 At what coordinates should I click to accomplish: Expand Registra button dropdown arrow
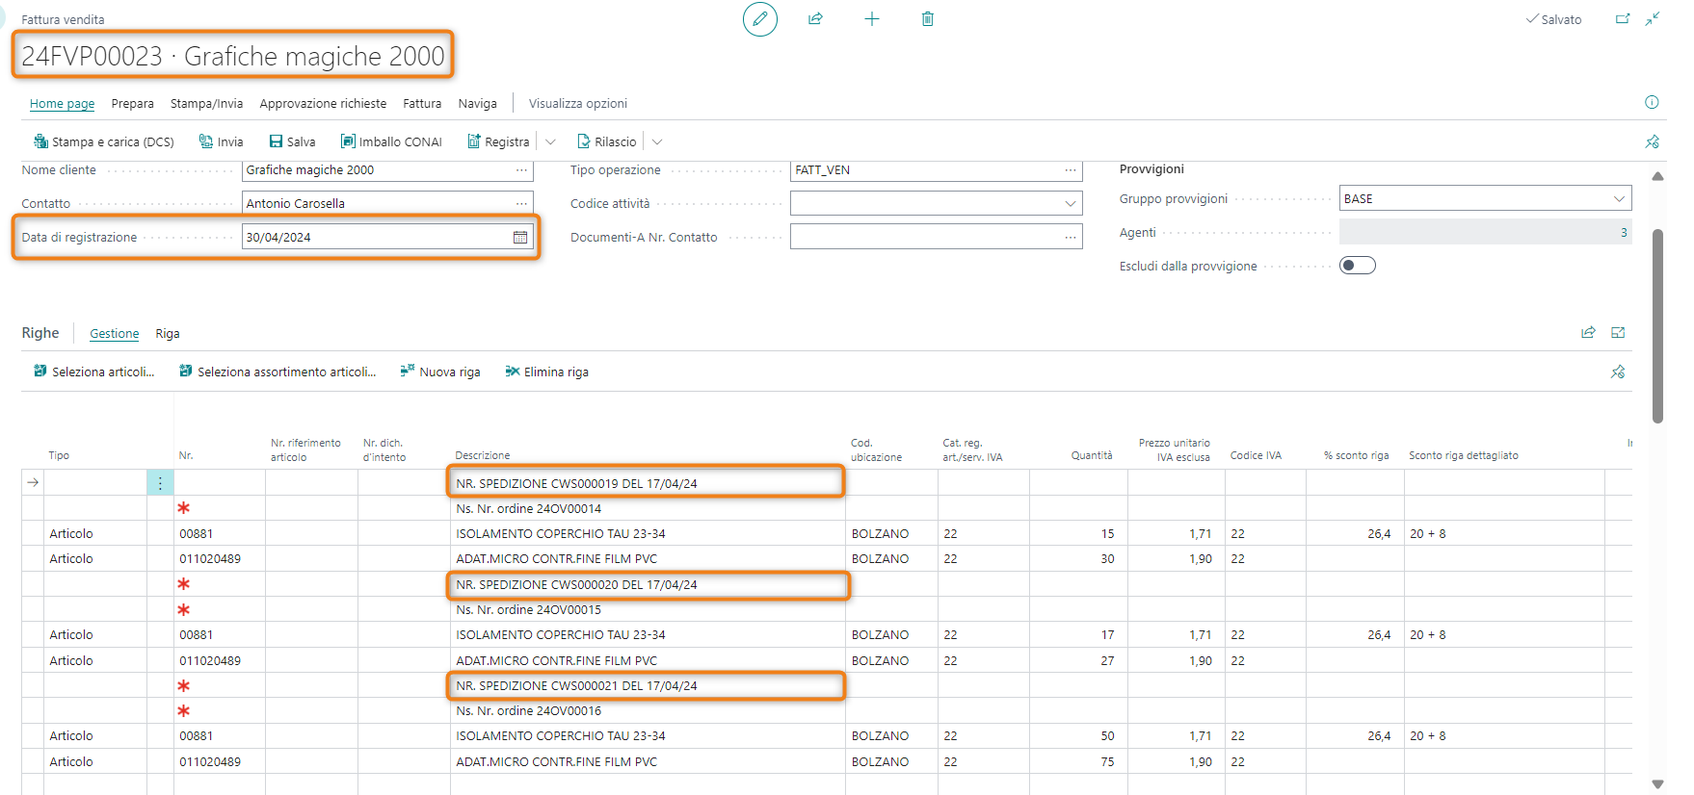(551, 142)
